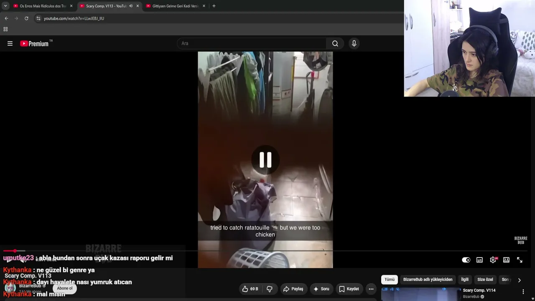Screen dimensions: 535x301
Task: Dislike the video with thumbs down
Action: tap(270, 289)
